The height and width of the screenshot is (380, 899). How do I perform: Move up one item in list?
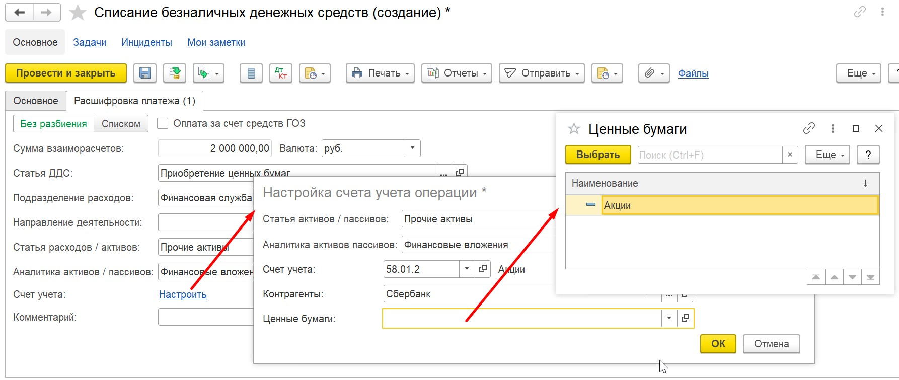coord(834,277)
